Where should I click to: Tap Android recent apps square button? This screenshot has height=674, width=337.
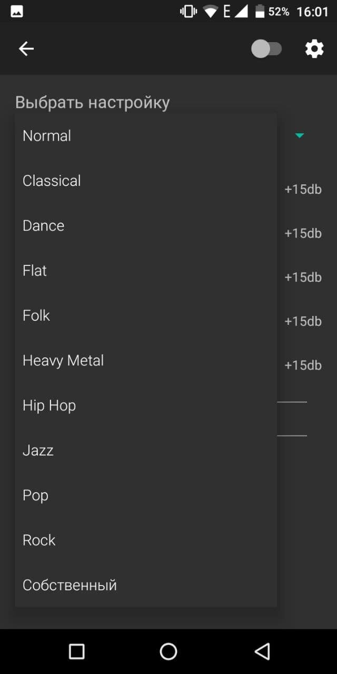[77, 651]
